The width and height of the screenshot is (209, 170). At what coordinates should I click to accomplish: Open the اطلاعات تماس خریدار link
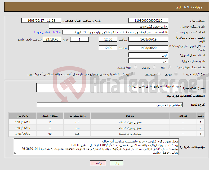pos(47,32)
